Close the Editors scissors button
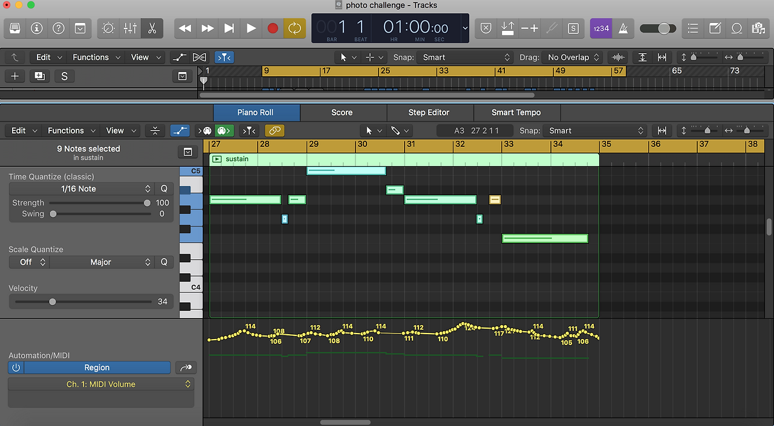The height and width of the screenshot is (426, 774). pos(152,28)
